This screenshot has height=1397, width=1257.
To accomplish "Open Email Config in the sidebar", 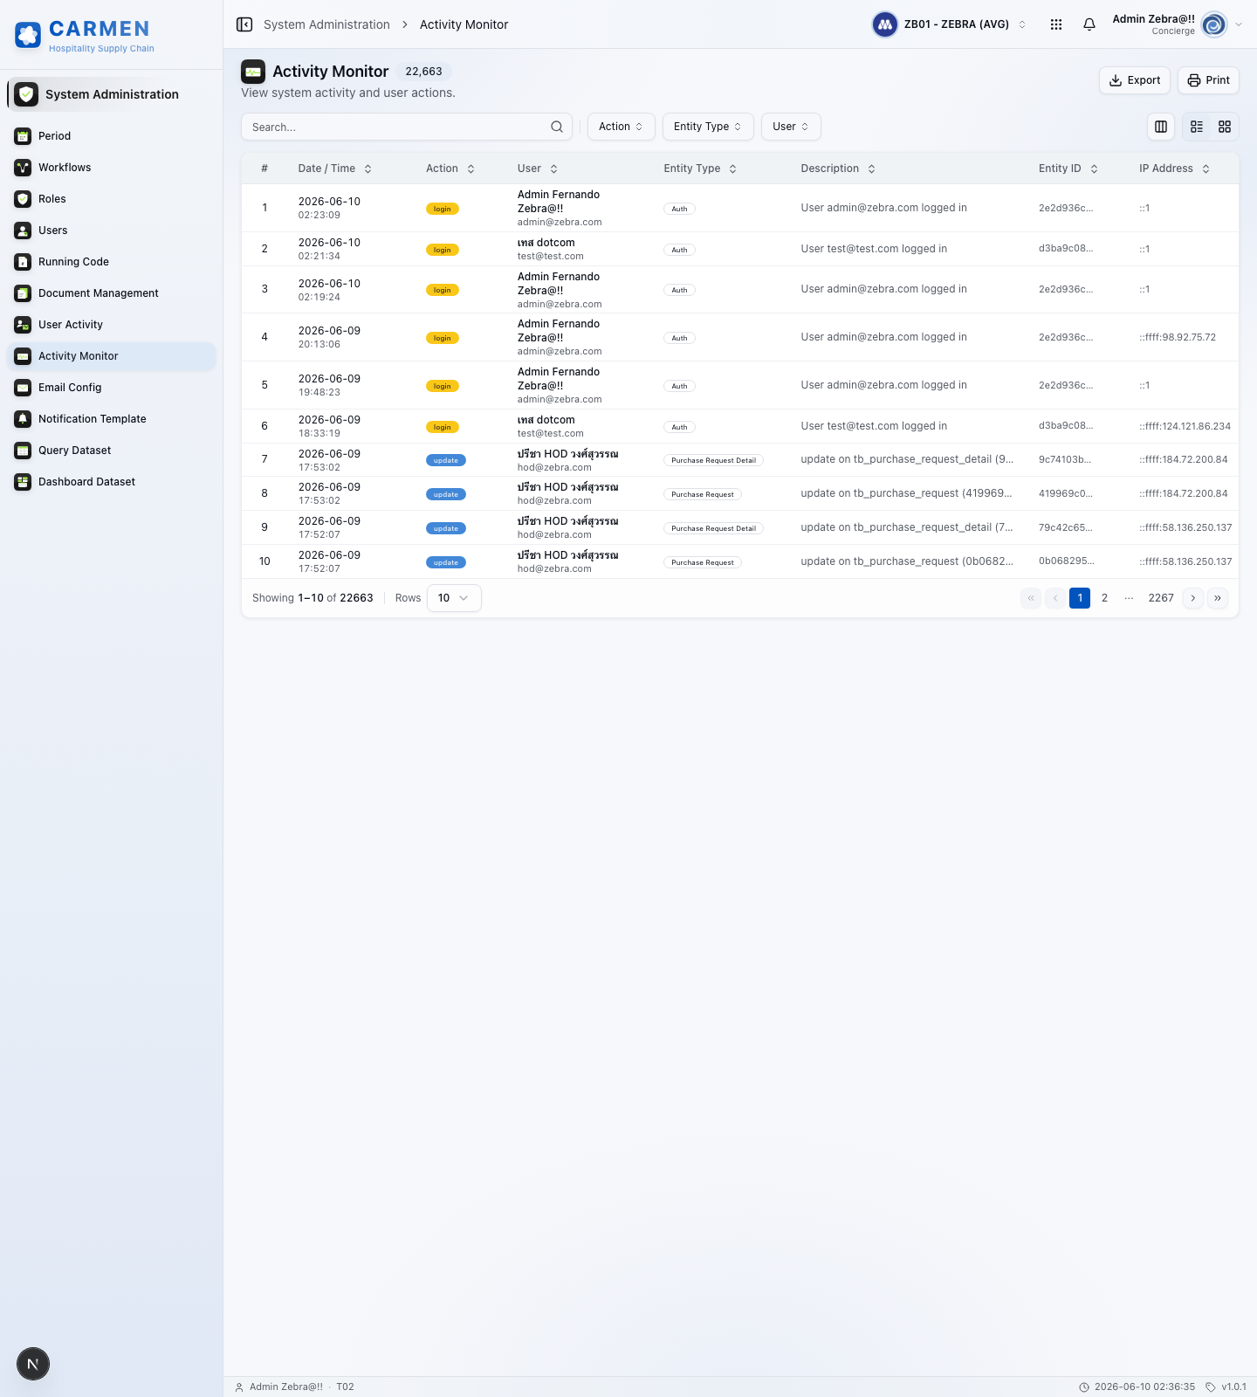I will (112, 388).
